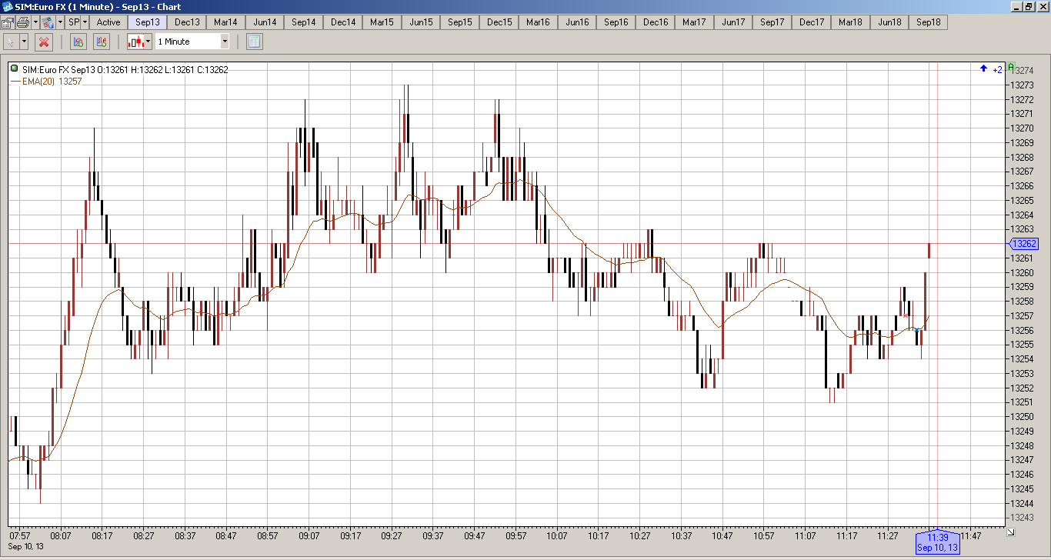This screenshot has width=1051, height=560.
Task: Open the SP dropdown arrow
Action: (85, 22)
